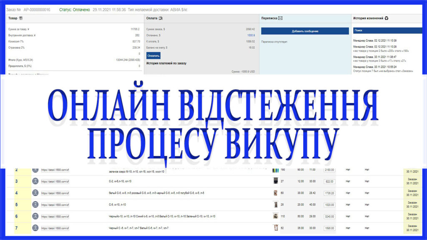
Task: Click the round icon in row 2
Action: tap(35, 170)
